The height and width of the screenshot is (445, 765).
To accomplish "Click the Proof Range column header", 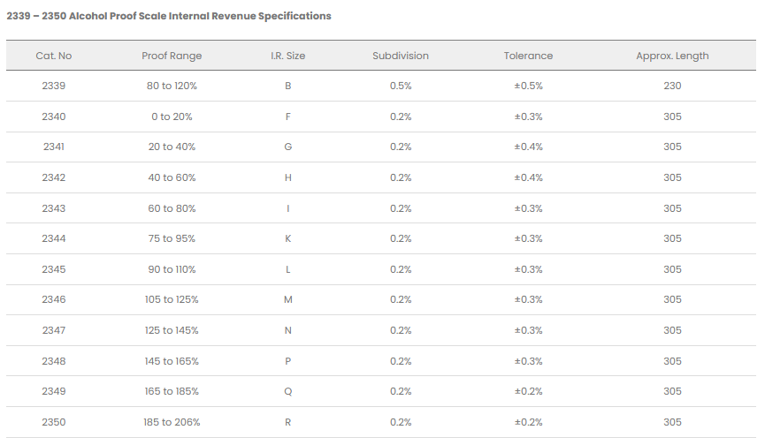I will [172, 56].
